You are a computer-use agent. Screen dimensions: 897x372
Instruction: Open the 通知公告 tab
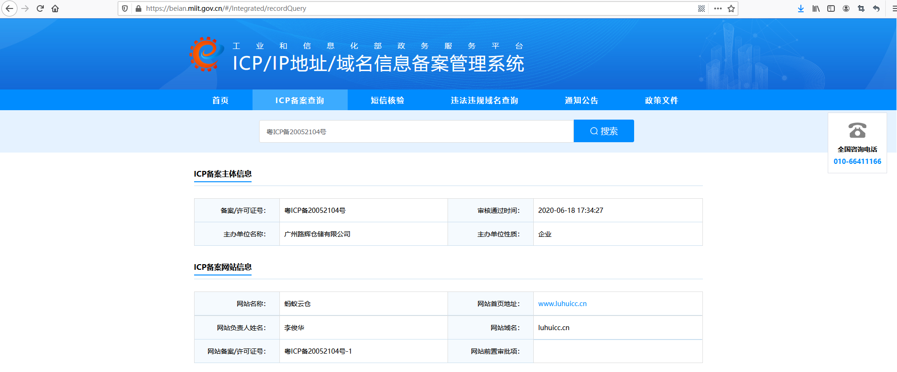[582, 100]
